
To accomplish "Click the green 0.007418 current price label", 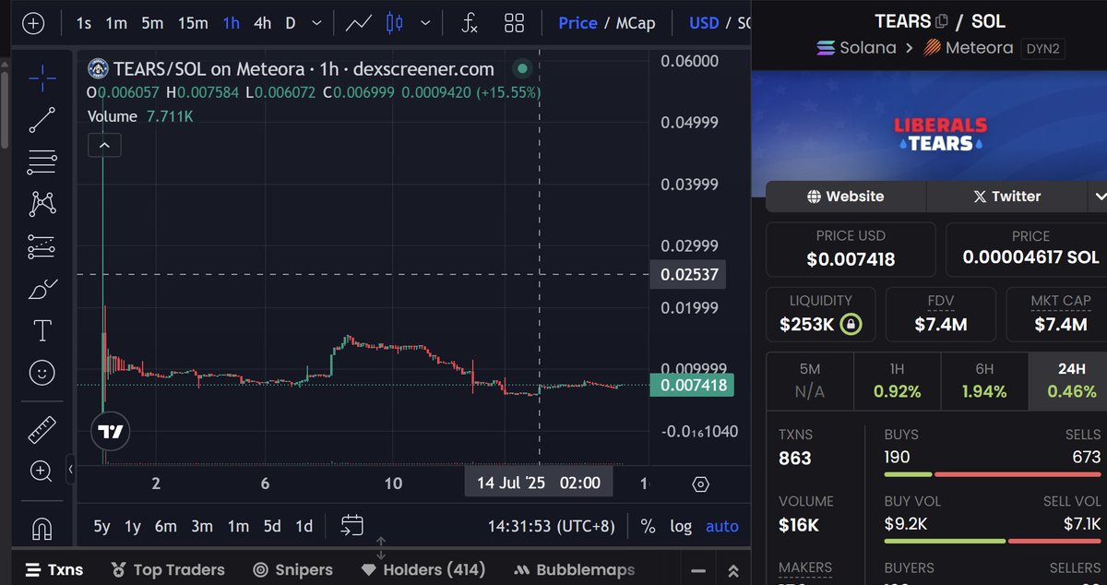I will [692, 385].
